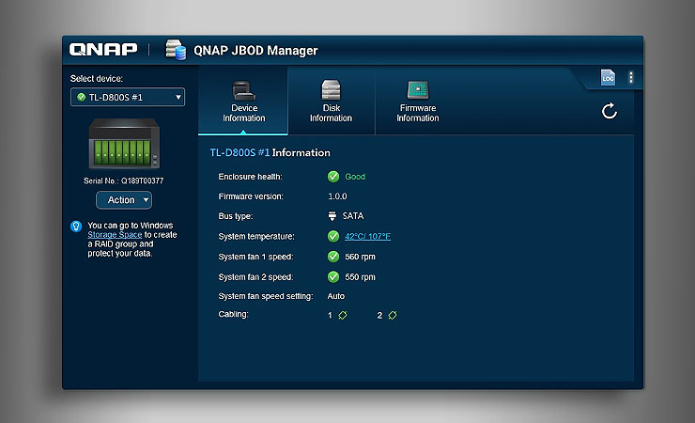Expand the TL-D800S #1 device dropdown
The image size is (695, 423).
[128, 97]
